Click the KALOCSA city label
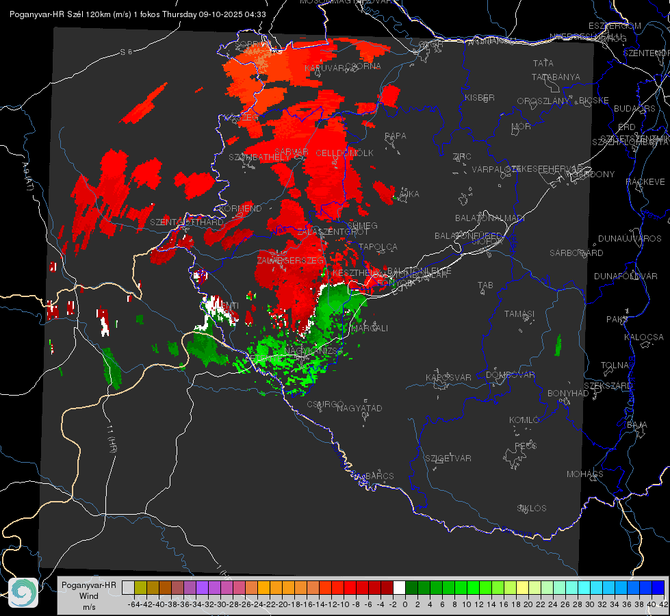 [644, 337]
